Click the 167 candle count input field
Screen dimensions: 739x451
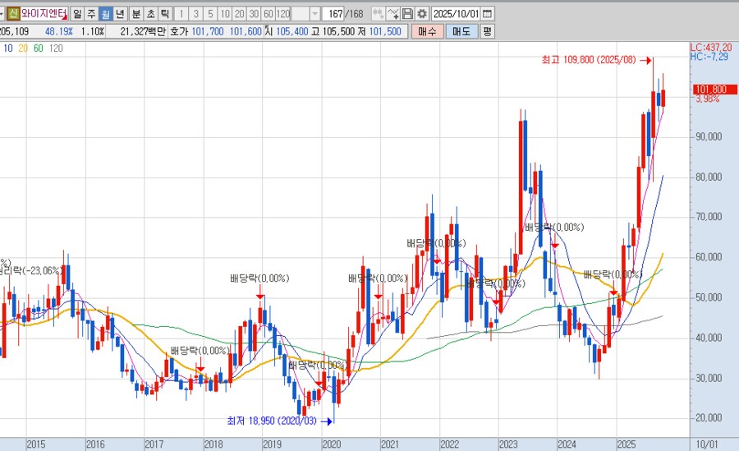point(333,14)
